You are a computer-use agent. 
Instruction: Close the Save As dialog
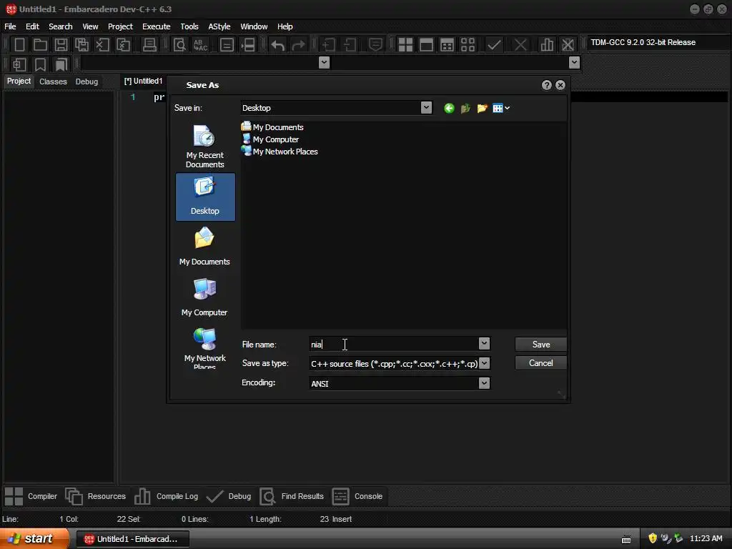coord(560,85)
